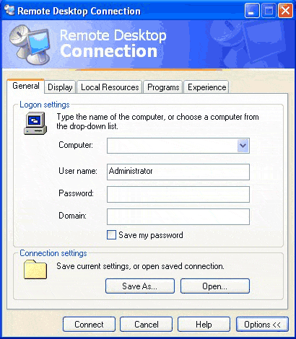
Task: Click the Cancel button
Action: pos(147,325)
